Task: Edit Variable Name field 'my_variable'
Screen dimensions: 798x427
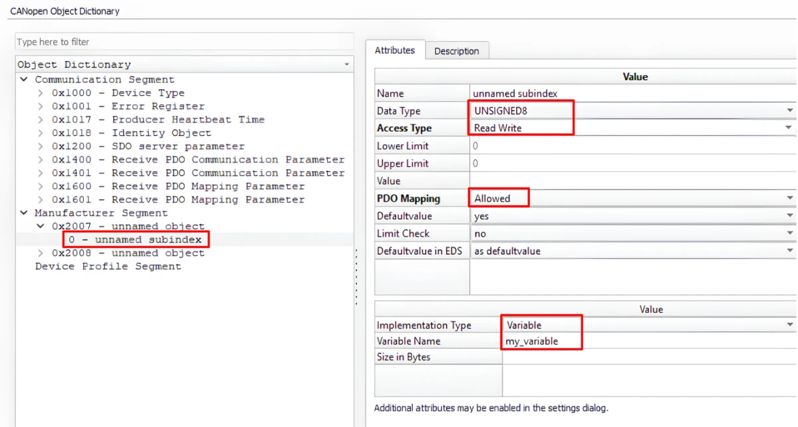Action: click(x=649, y=341)
